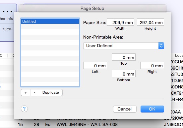
Task: Edit the paper Width field 209,9 mm
Action: click(120, 22)
